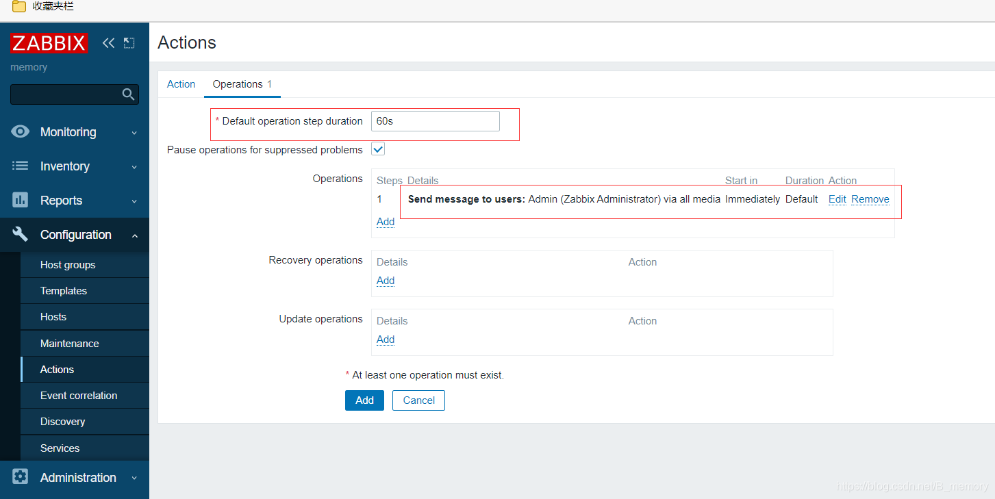Collapse sidebar with double-chevron icon
The height and width of the screenshot is (499, 995).
(108, 43)
